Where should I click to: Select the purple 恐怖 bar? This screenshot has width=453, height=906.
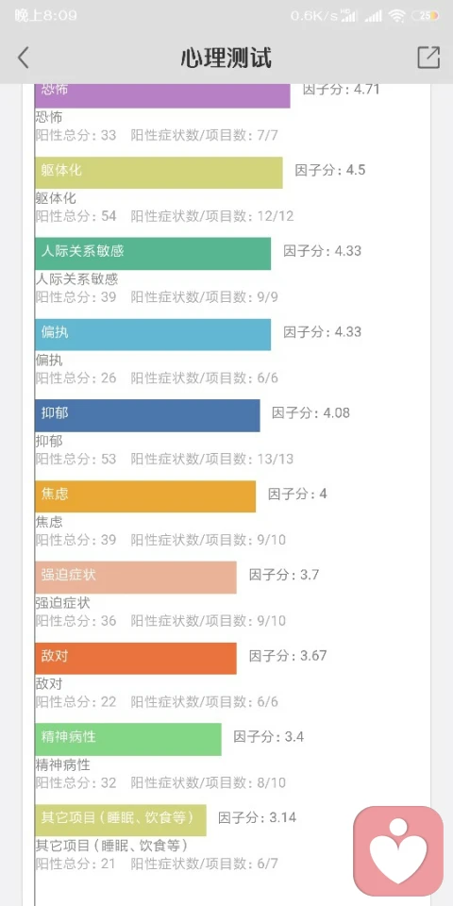[162, 95]
